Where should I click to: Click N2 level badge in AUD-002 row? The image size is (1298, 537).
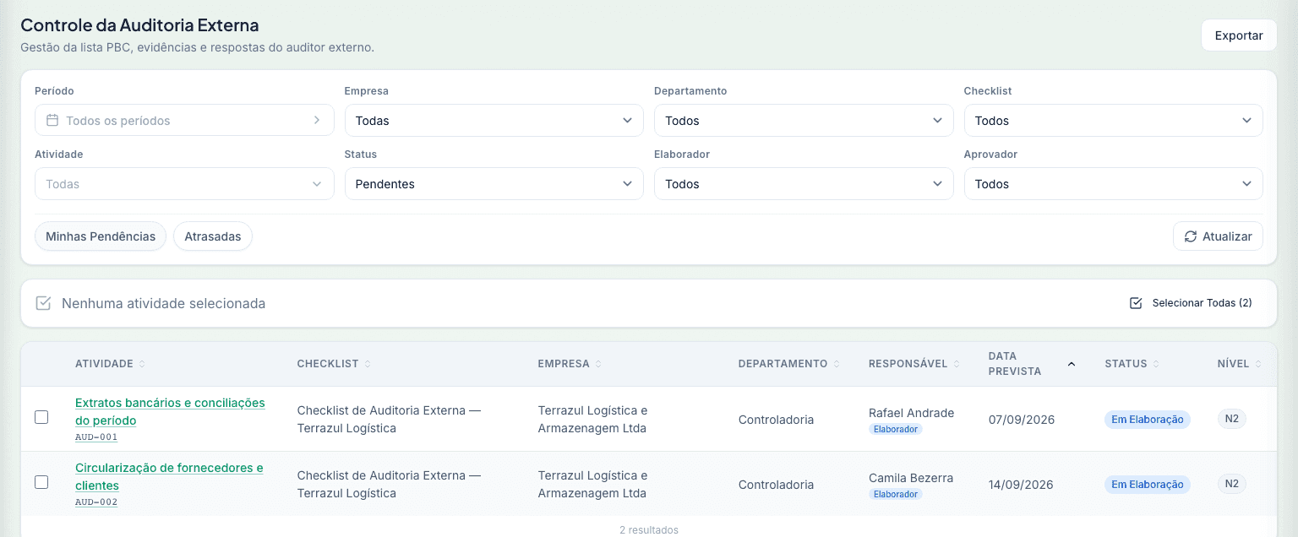pos(1232,484)
